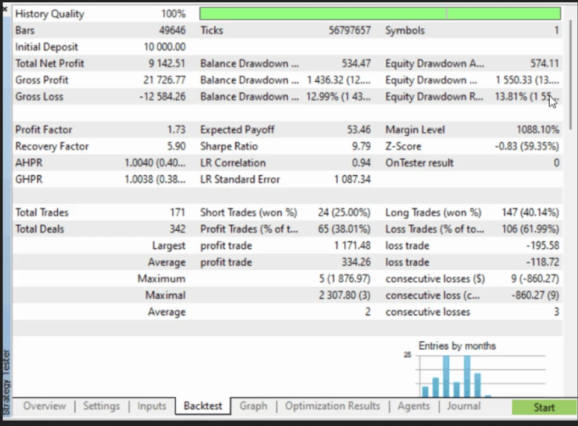
Task: Open the Settings tab
Action: [x=101, y=406]
